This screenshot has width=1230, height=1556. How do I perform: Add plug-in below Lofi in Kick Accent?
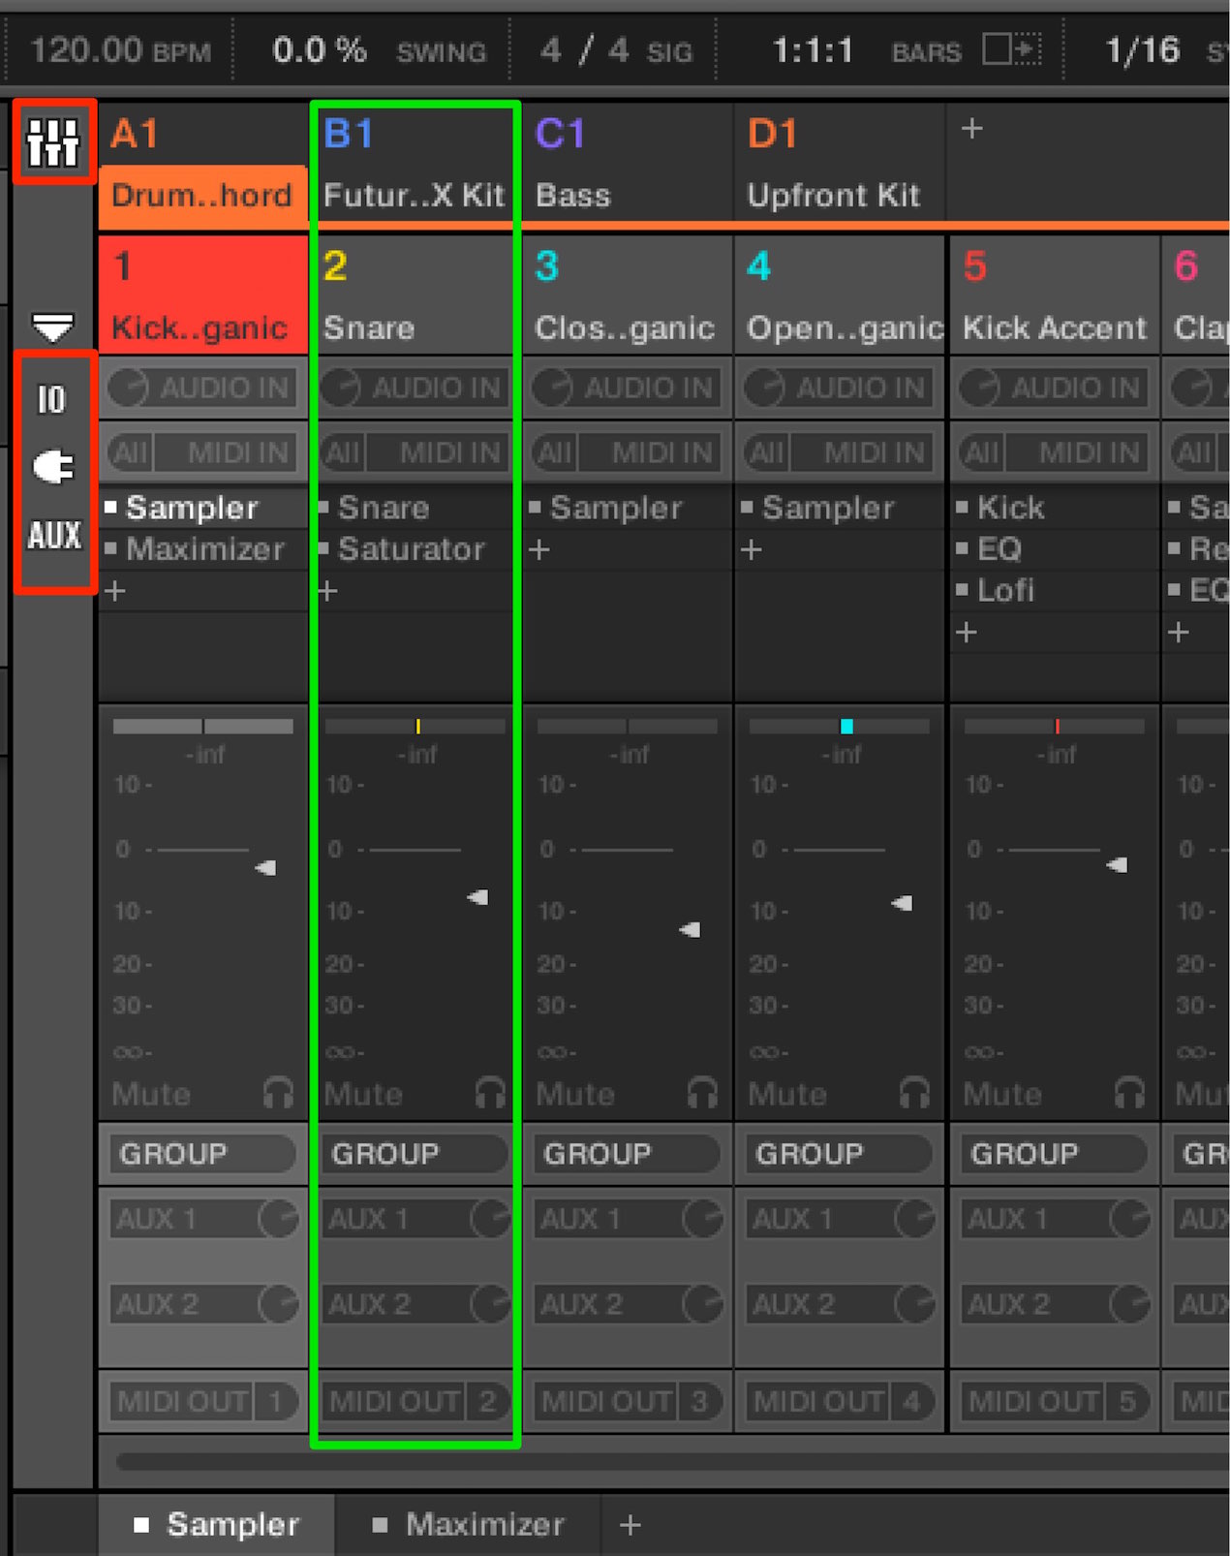[x=966, y=633]
